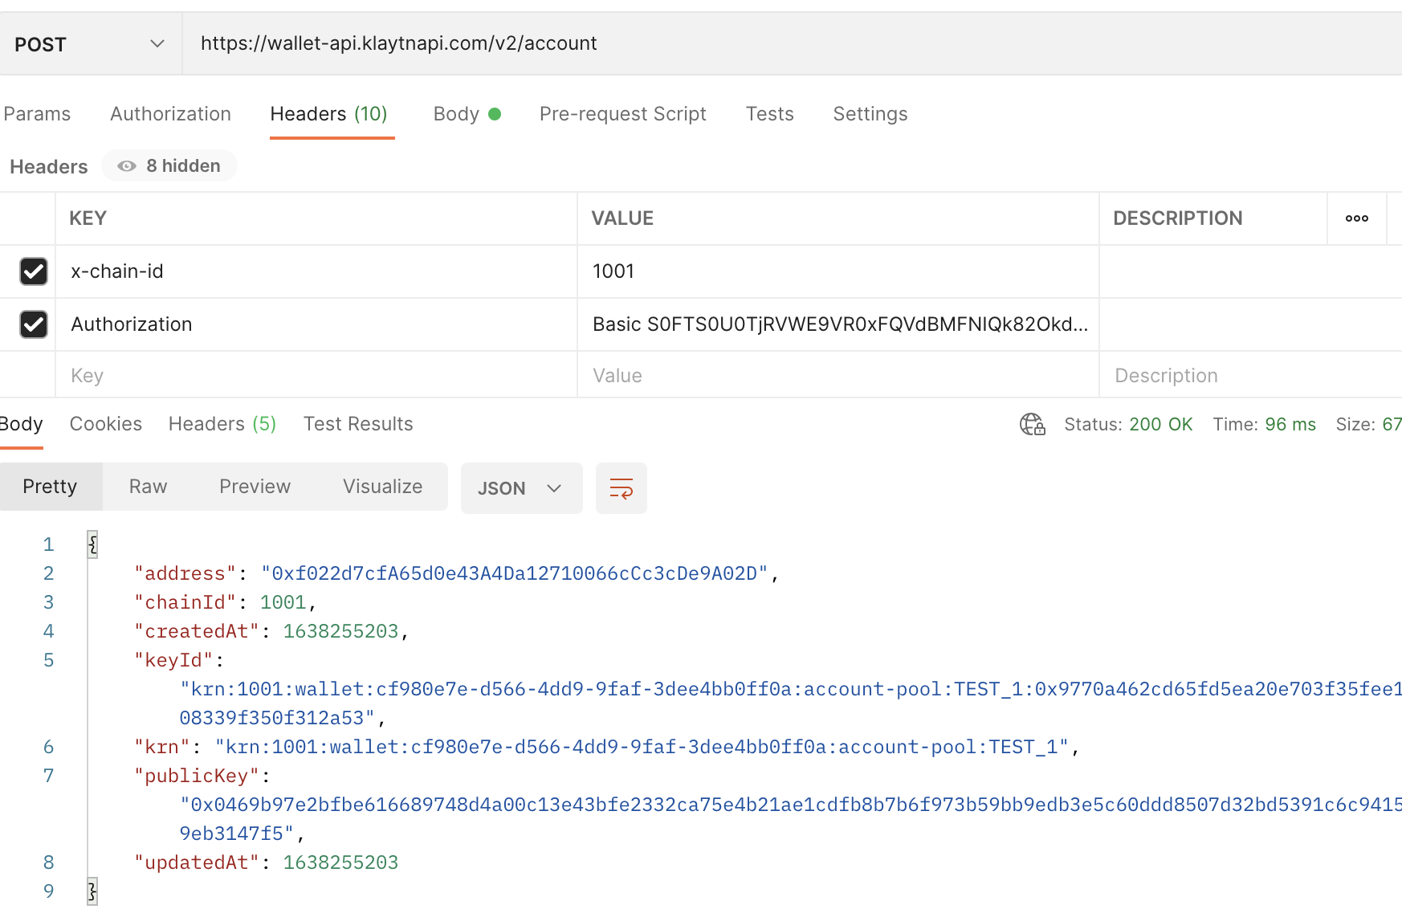Select the response Body tab

(x=21, y=424)
